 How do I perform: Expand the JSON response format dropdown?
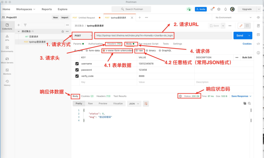pyautogui.click(x=134, y=103)
